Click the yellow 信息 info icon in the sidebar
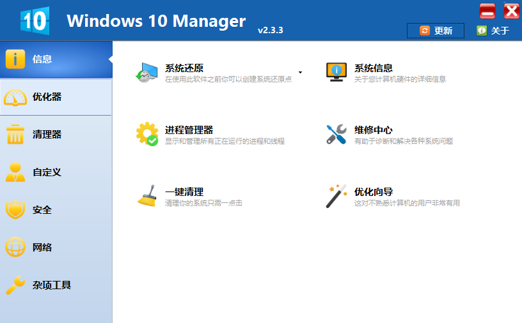The image size is (522, 323). tap(15, 59)
